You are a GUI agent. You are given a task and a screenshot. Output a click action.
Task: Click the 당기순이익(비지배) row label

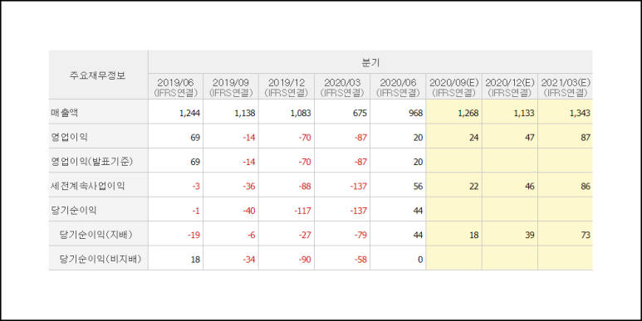click(x=100, y=260)
